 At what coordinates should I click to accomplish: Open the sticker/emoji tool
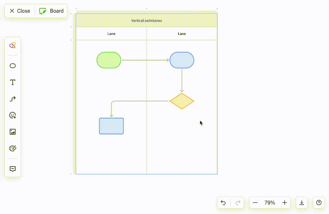pos(12,115)
